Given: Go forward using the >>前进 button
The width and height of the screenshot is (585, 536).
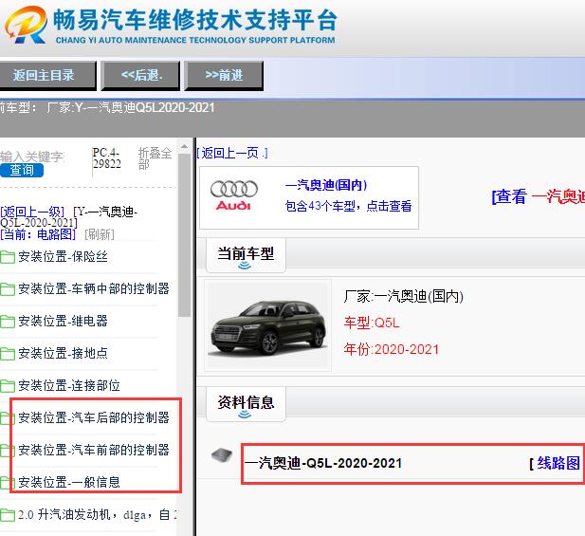Looking at the screenshot, I should tap(224, 76).
